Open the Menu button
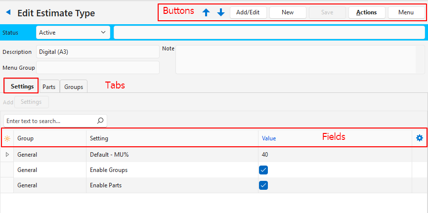Image resolution: width=428 pixels, height=213 pixels. [x=406, y=12]
